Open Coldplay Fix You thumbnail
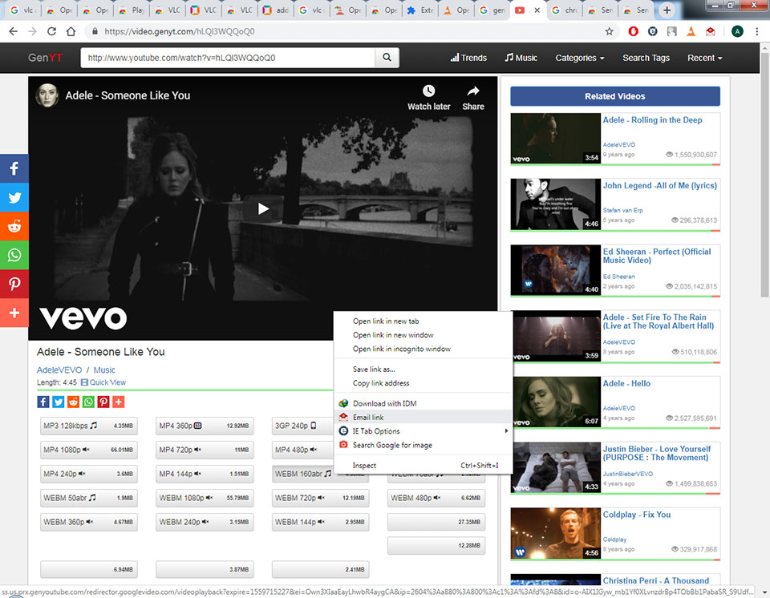 pos(555,533)
